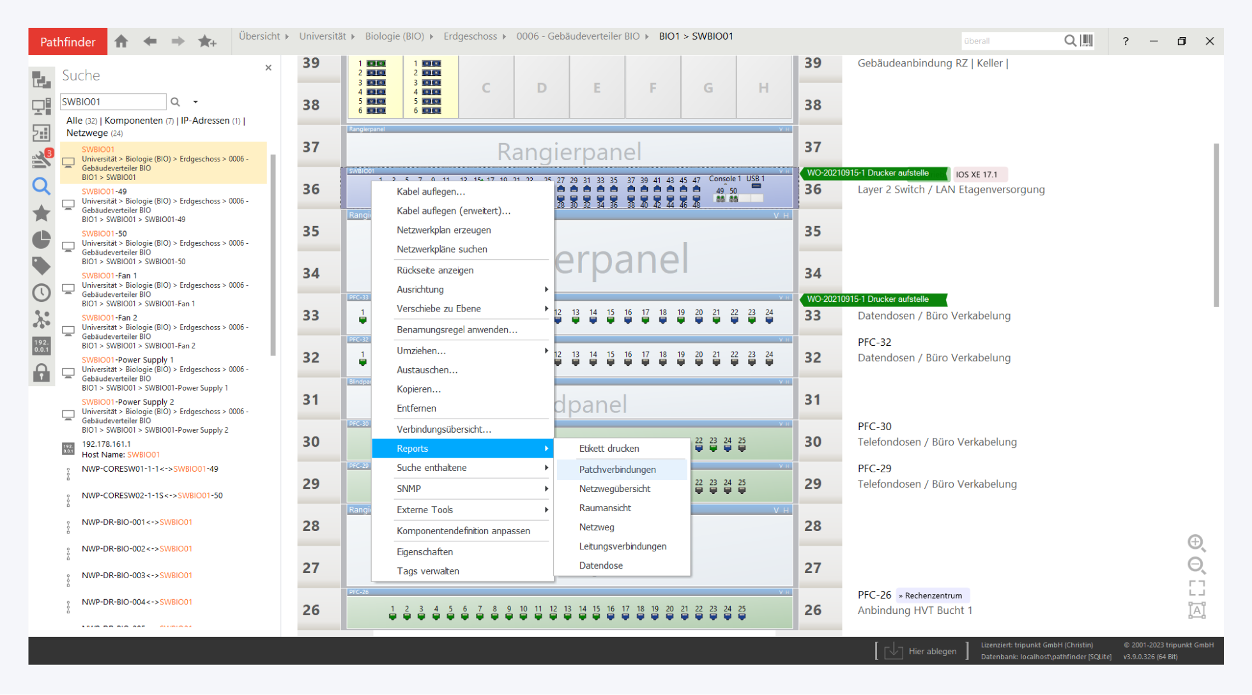Click the SWBIO01 search input field

click(x=112, y=102)
